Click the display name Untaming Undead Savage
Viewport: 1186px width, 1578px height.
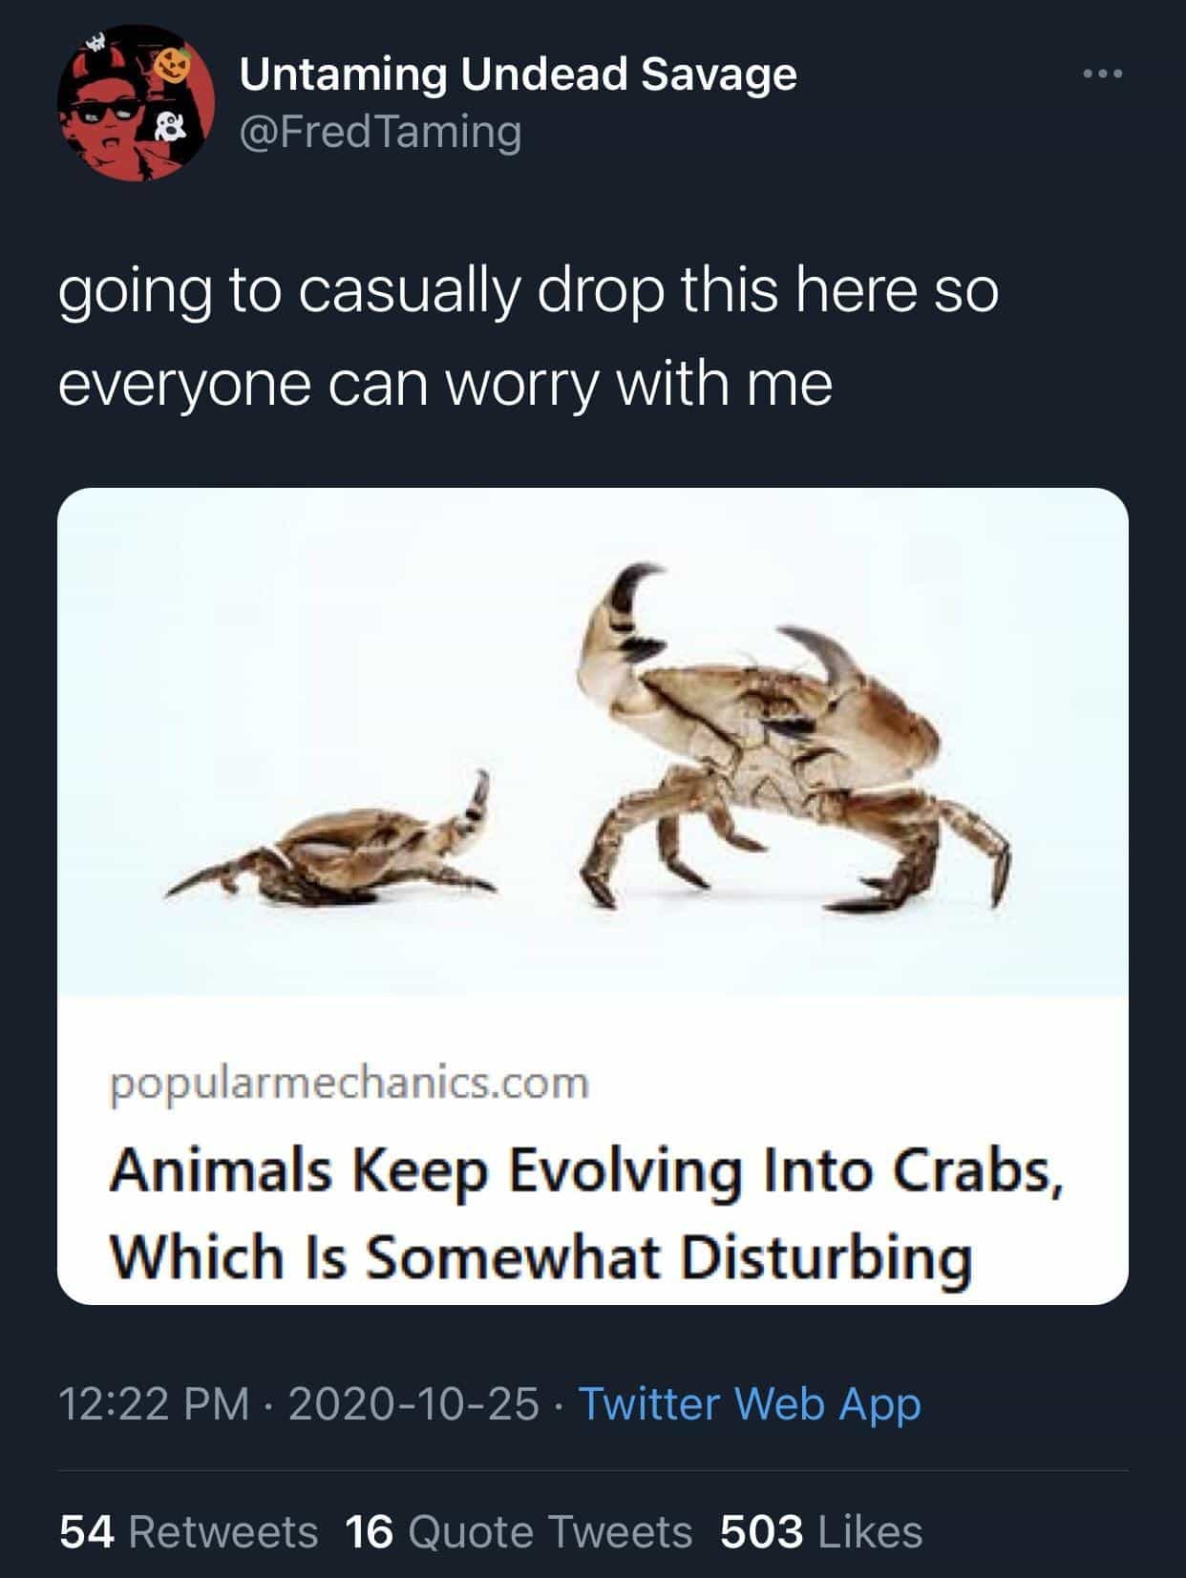(518, 74)
